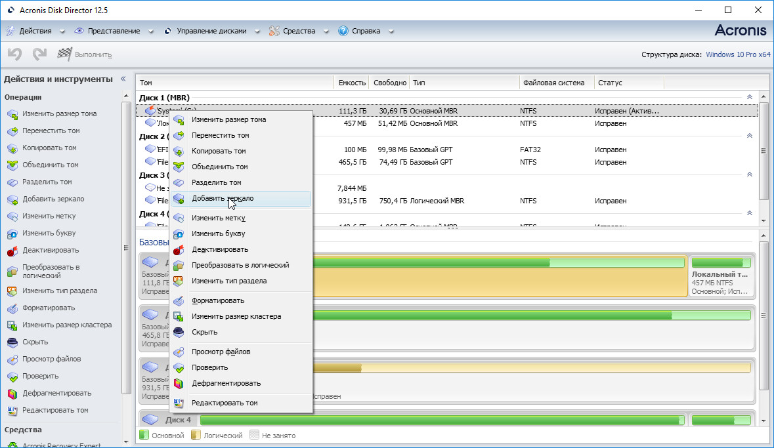
Task: Click the Redo arrow icon in toolbar
Action: click(39, 54)
